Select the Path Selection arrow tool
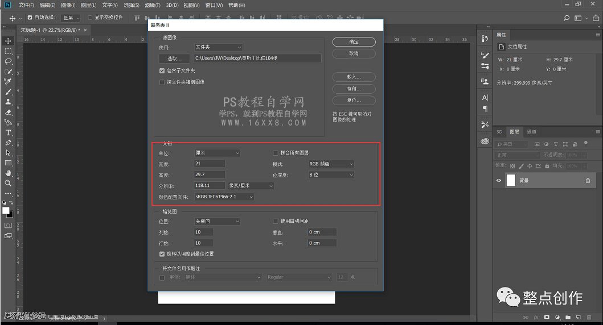Screen dimensions: 603x325 [8, 153]
